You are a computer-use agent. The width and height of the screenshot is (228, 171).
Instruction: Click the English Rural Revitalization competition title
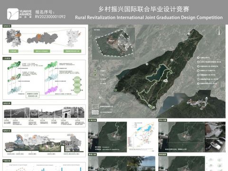pyautogui.click(x=149, y=18)
